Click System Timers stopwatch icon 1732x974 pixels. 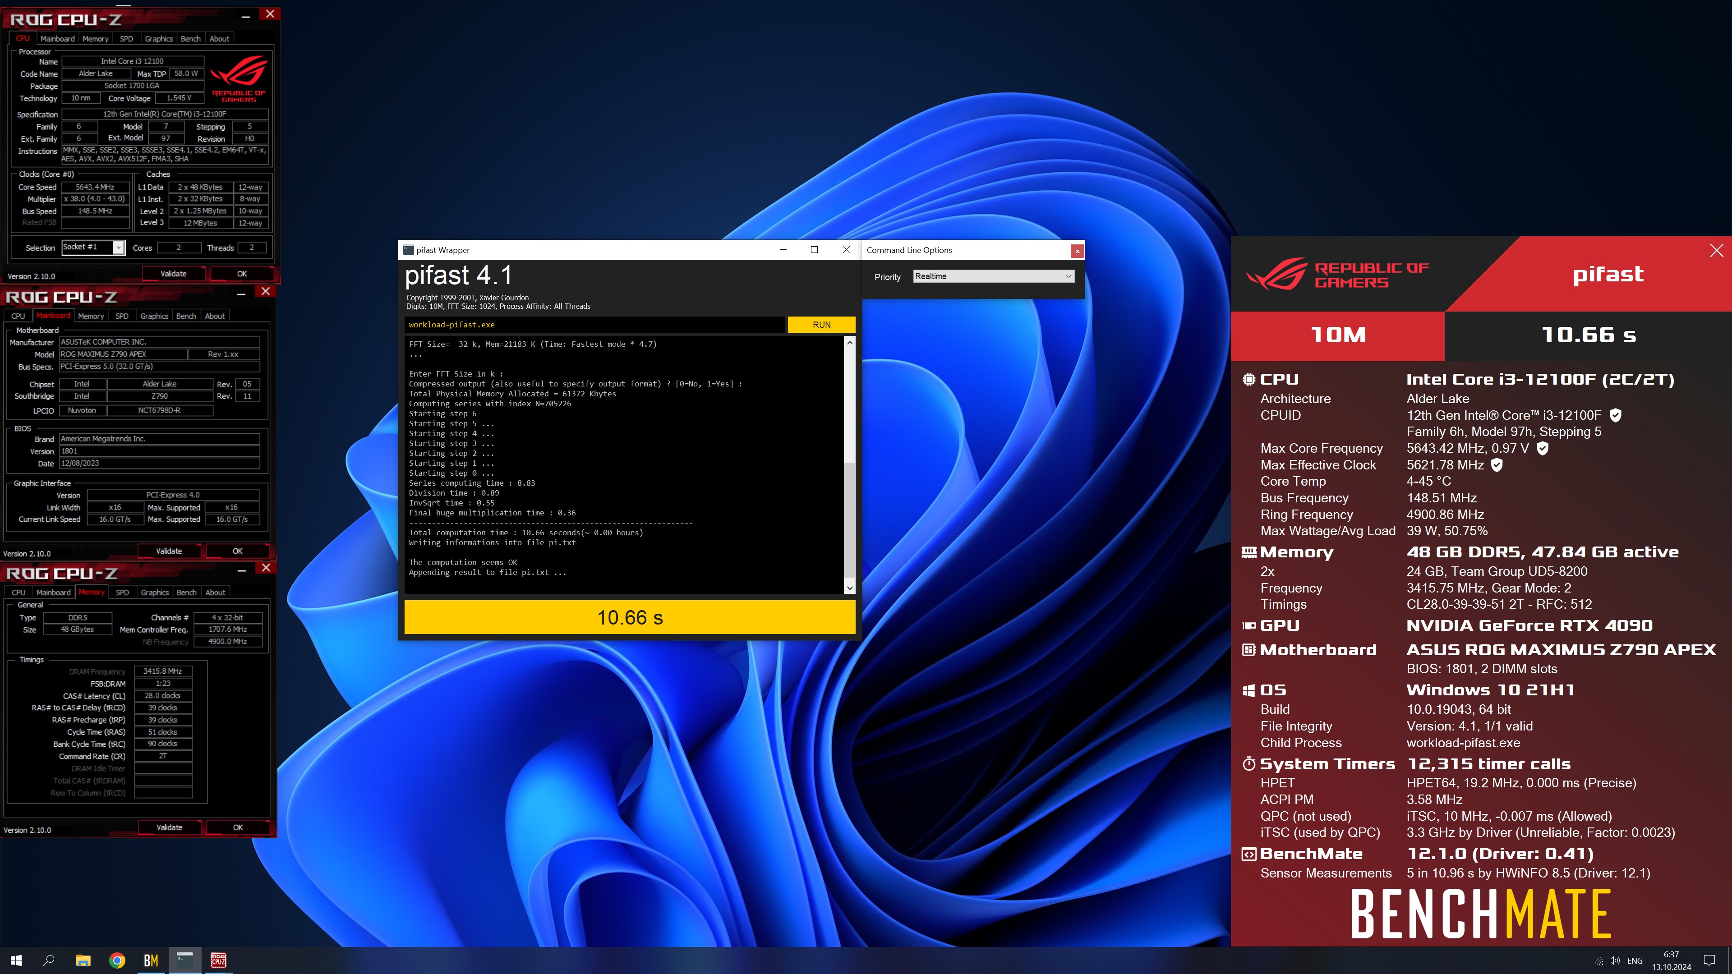1248,764
